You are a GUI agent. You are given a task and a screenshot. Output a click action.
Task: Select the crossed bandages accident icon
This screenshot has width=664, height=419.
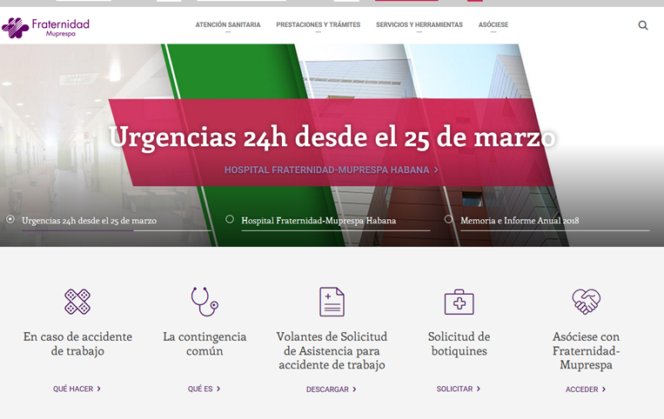pyautogui.click(x=77, y=302)
